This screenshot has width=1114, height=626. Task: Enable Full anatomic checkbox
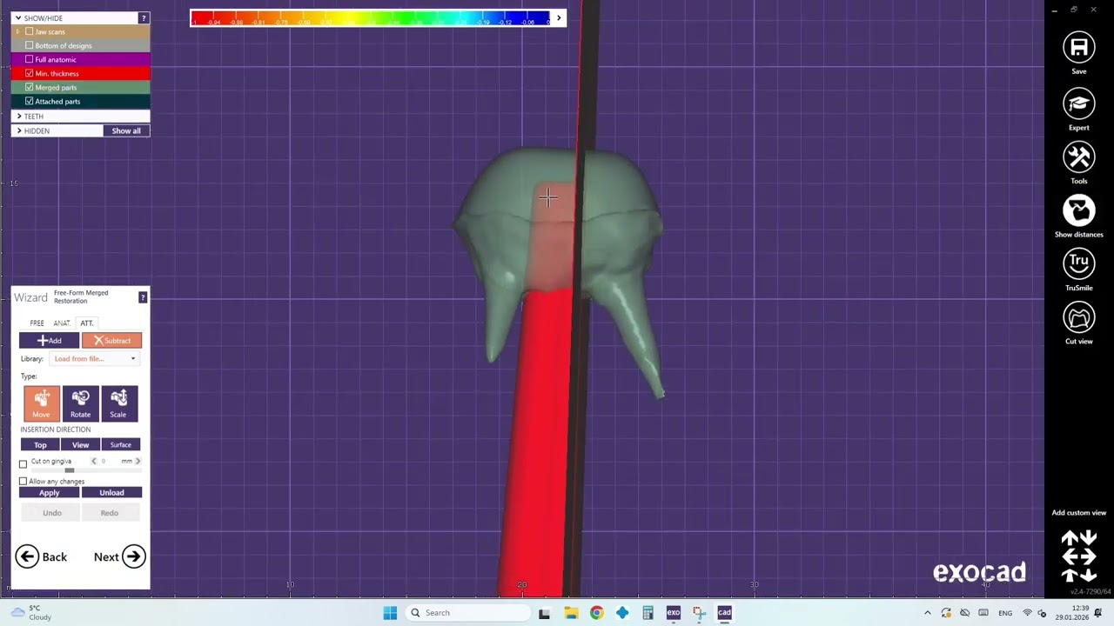tap(30, 59)
